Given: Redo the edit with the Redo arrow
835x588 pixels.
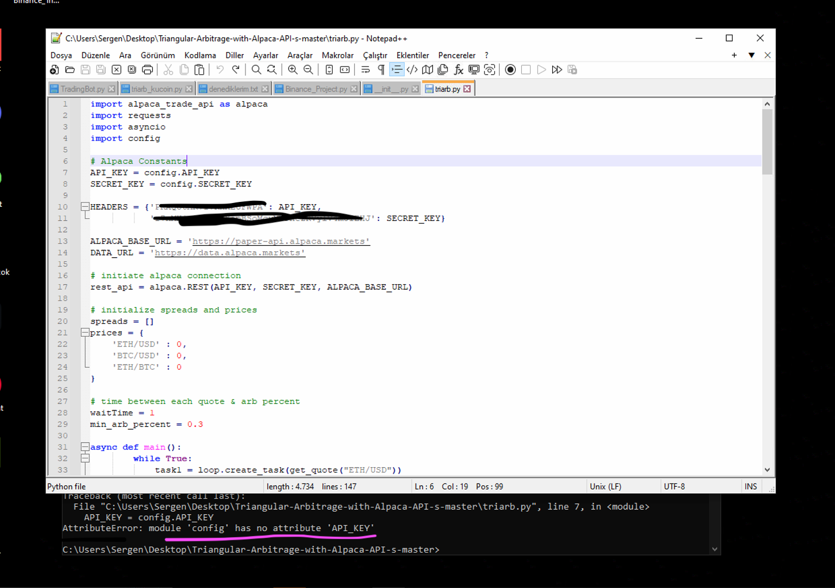Looking at the screenshot, I should pyautogui.click(x=236, y=70).
